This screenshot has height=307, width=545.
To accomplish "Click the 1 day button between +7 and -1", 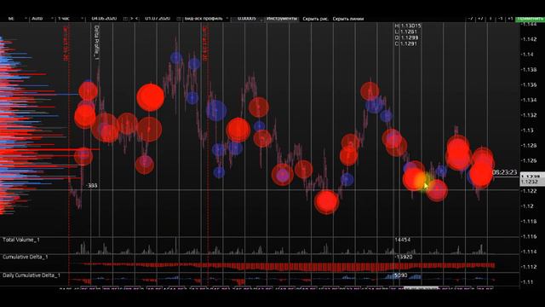I will coord(490,19).
